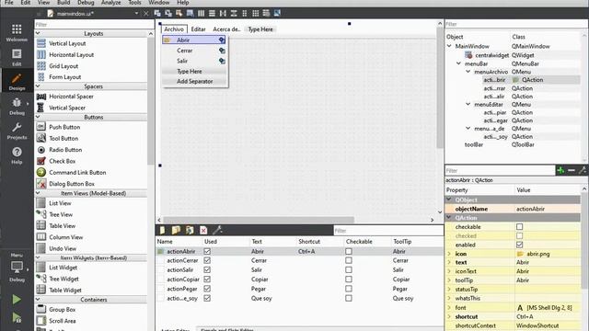Open the Editar menu in form
The height and width of the screenshot is (331, 589).
(x=198, y=29)
